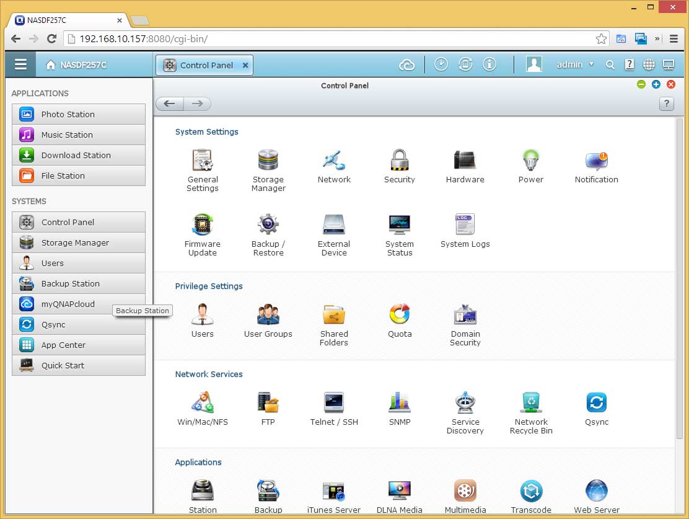Open myQNAPcloud cloud icon in top bar
Viewport: 689px width, 519px height.
click(x=407, y=65)
